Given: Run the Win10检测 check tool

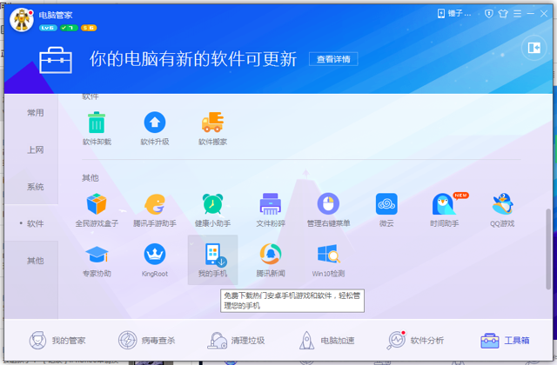Looking at the screenshot, I should pos(328,260).
